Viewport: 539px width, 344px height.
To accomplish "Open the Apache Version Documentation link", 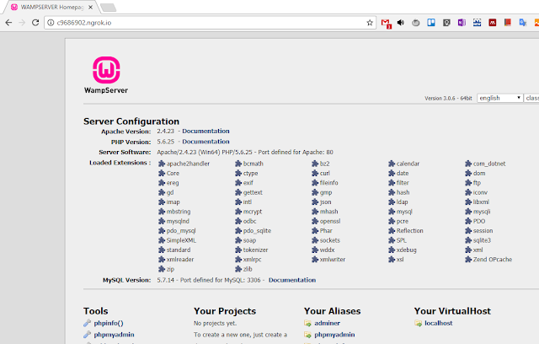I will [x=205, y=131].
